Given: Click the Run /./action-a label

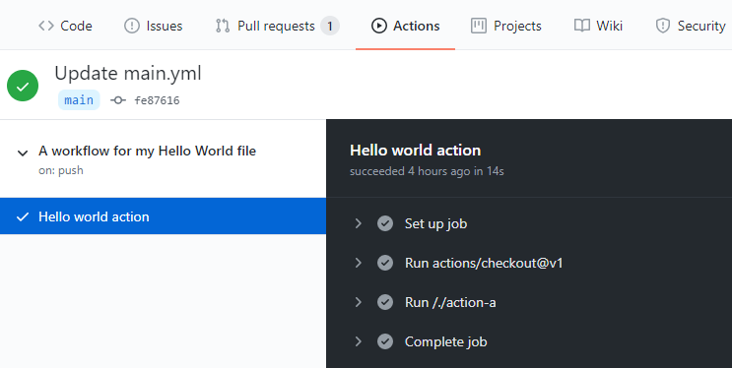Looking at the screenshot, I should [450, 302].
